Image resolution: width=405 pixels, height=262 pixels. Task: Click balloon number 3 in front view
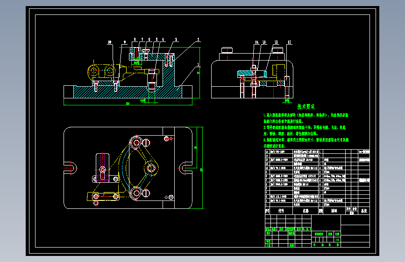click(176, 40)
